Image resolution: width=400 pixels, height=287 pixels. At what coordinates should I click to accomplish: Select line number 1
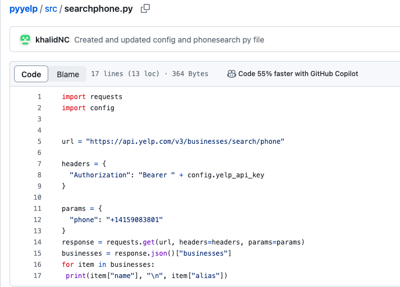(x=39, y=97)
